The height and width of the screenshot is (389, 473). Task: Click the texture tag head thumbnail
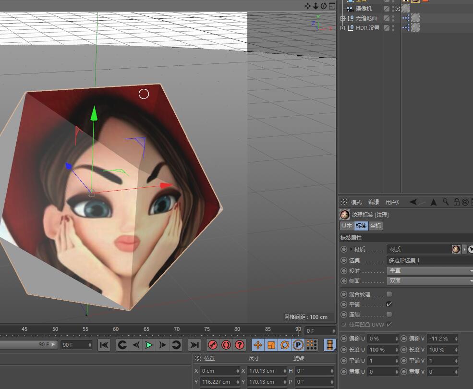coord(345,215)
